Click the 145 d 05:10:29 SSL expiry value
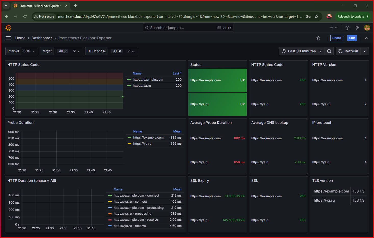The height and width of the screenshot is (238, 374). coord(233,220)
